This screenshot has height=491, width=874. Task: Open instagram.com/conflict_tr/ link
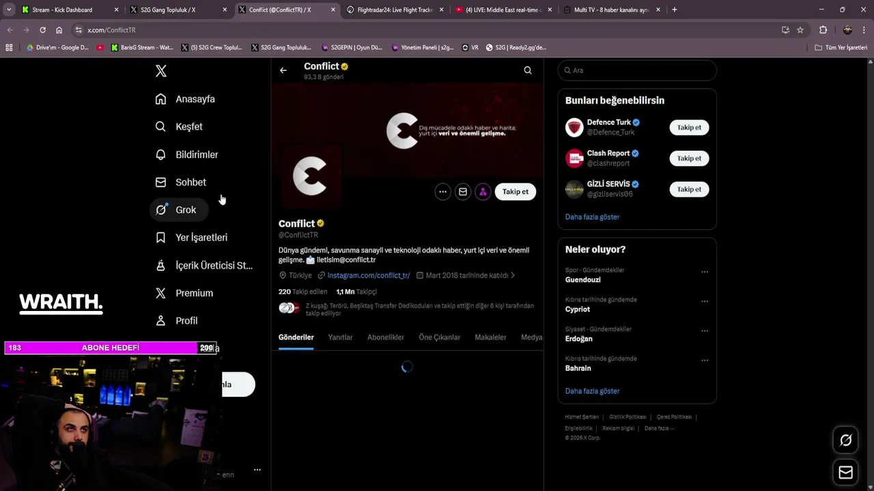pos(369,276)
